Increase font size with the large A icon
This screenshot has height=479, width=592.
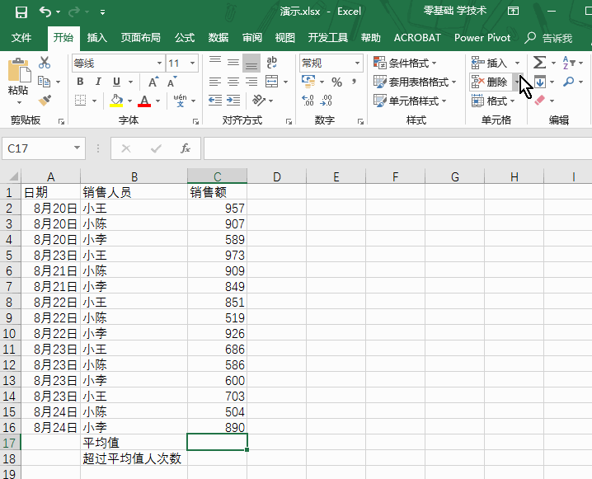click(153, 82)
